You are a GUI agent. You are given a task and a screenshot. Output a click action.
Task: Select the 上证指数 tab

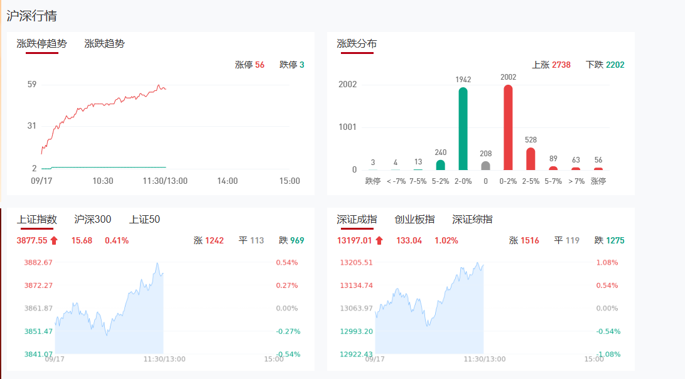coord(37,220)
